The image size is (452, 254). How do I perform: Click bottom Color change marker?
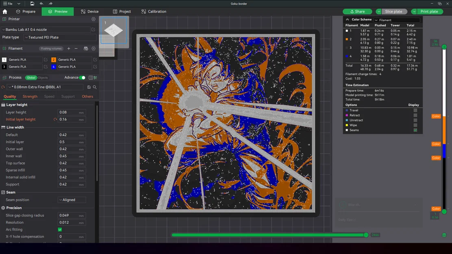point(436,209)
